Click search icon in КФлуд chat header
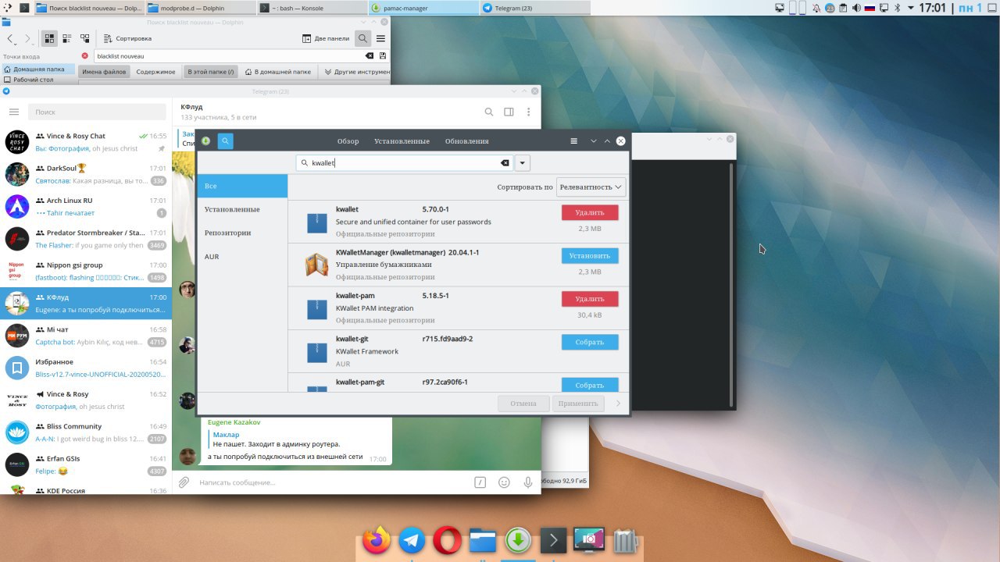The width and height of the screenshot is (1000, 562). click(x=489, y=112)
